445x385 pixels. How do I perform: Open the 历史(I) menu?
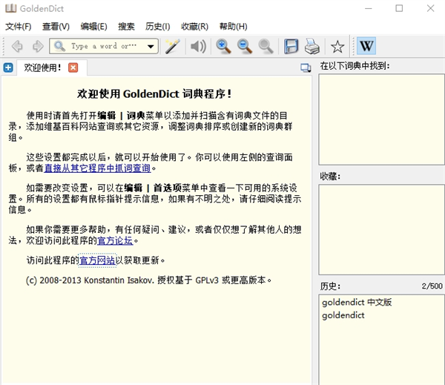[x=157, y=27]
